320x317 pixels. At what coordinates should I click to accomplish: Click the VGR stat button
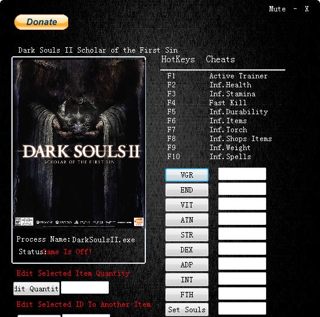pos(187,175)
